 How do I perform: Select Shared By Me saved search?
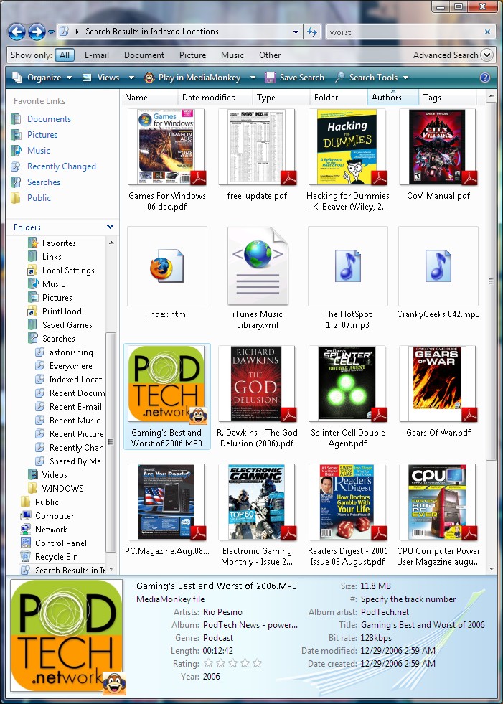75,461
